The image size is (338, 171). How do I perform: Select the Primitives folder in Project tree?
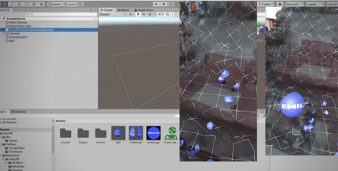point(16,152)
